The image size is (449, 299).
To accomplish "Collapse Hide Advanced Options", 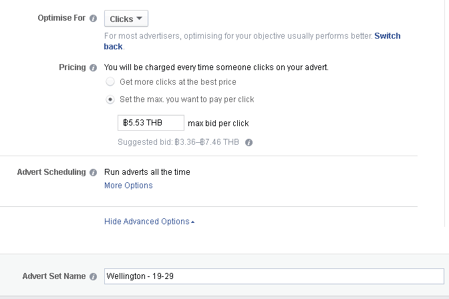I will pos(149,222).
